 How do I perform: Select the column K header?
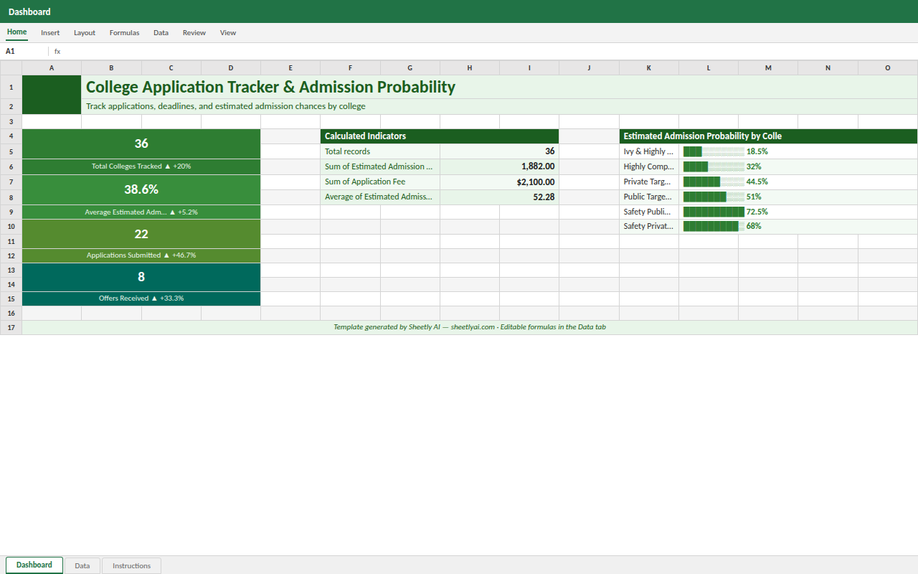tap(649, 67)
